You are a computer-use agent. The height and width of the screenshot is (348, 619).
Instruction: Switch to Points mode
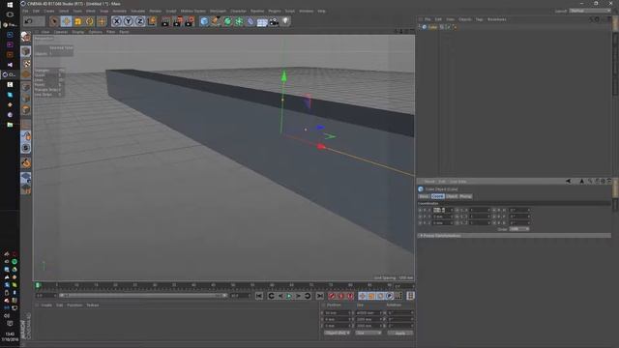tap(26, 87)
